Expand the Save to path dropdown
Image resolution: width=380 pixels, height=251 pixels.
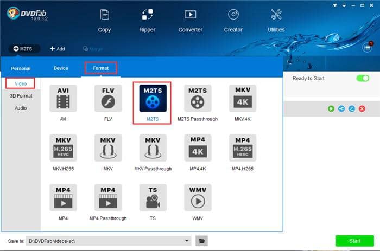coord(187,241)
